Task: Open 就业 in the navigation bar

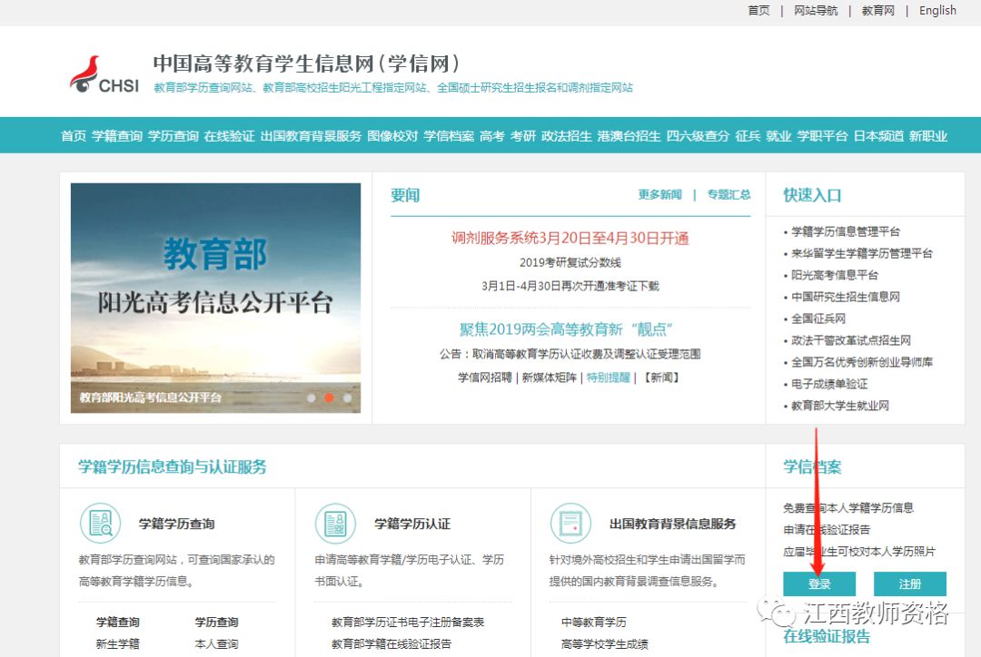Action: click(778, 135)
